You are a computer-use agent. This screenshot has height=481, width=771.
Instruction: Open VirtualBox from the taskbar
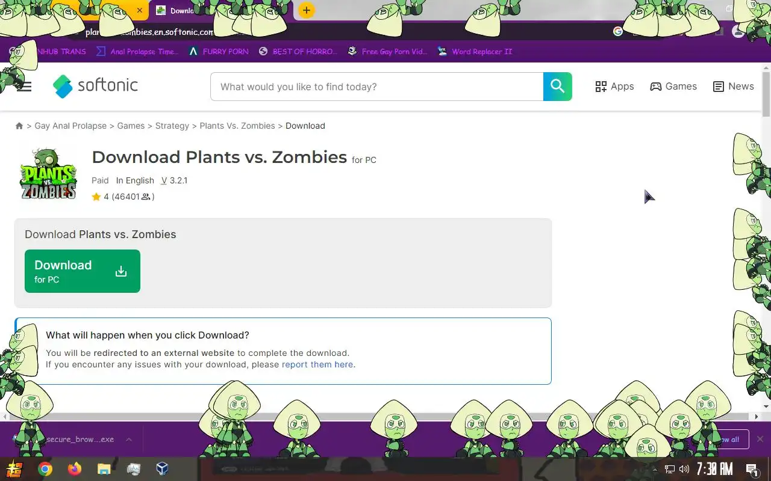[162, 469]
